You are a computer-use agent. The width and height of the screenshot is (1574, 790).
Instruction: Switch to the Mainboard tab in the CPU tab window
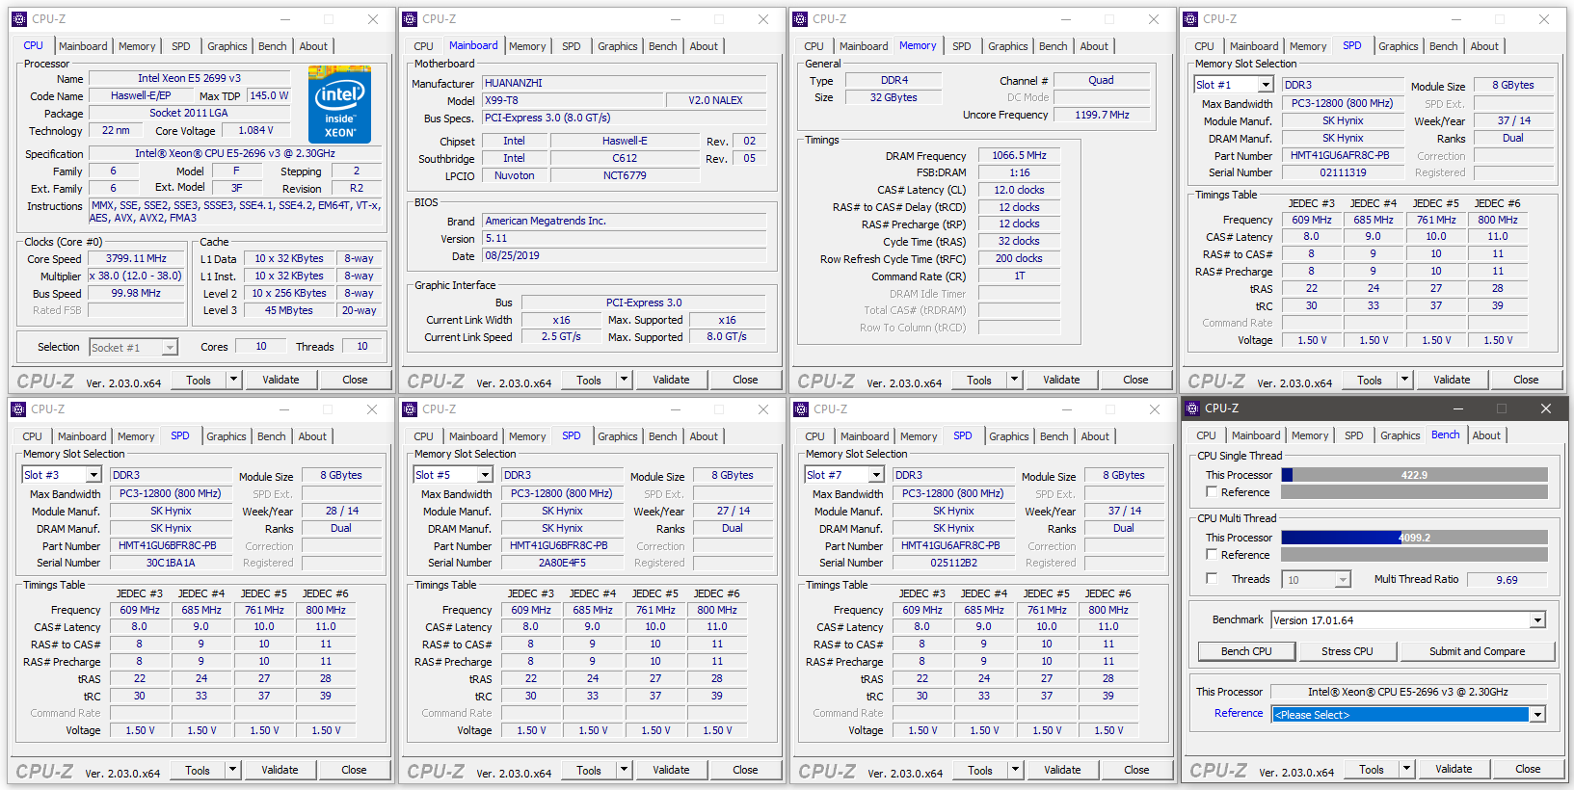pos(83,46)
